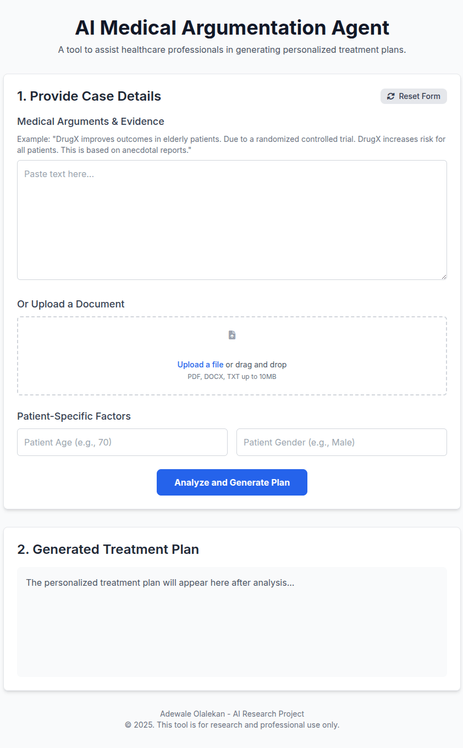Image resolution: width=463 pixels, height=748 pixels.
Task: Select the Patient Age input field
Action: tap(122, 442)
